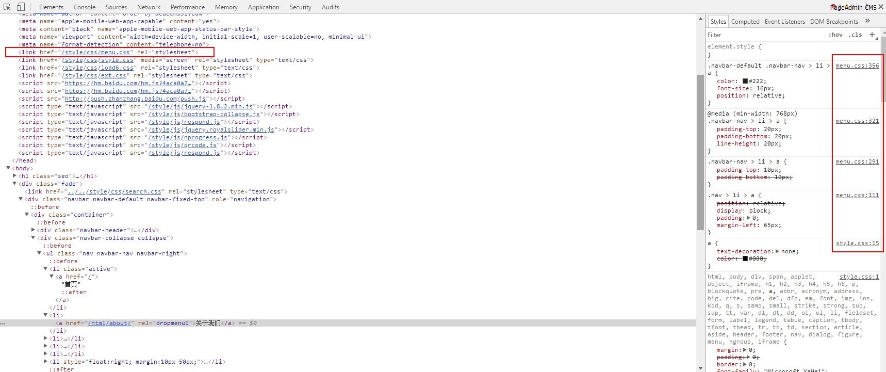Open source link style.css:15
Viewport: 886px width, 372px height.
(857, 243)
